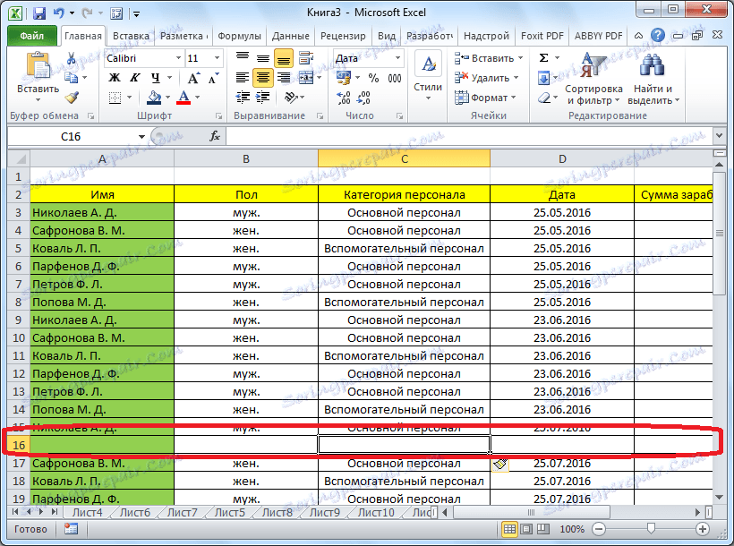The width and height of the screenshot is (734, 546).
Task: Open Найти и выделить with the binoculars icon
Action: click(653, 64)
